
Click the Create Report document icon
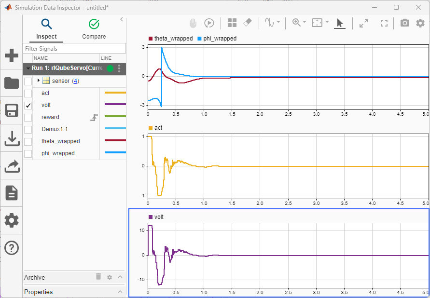click(12, 193)
